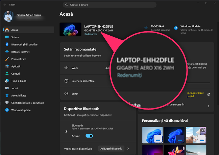219x155 pixels.
Task: Click the Ciprian Adrian Rusen account name
Action: point(29,15)
